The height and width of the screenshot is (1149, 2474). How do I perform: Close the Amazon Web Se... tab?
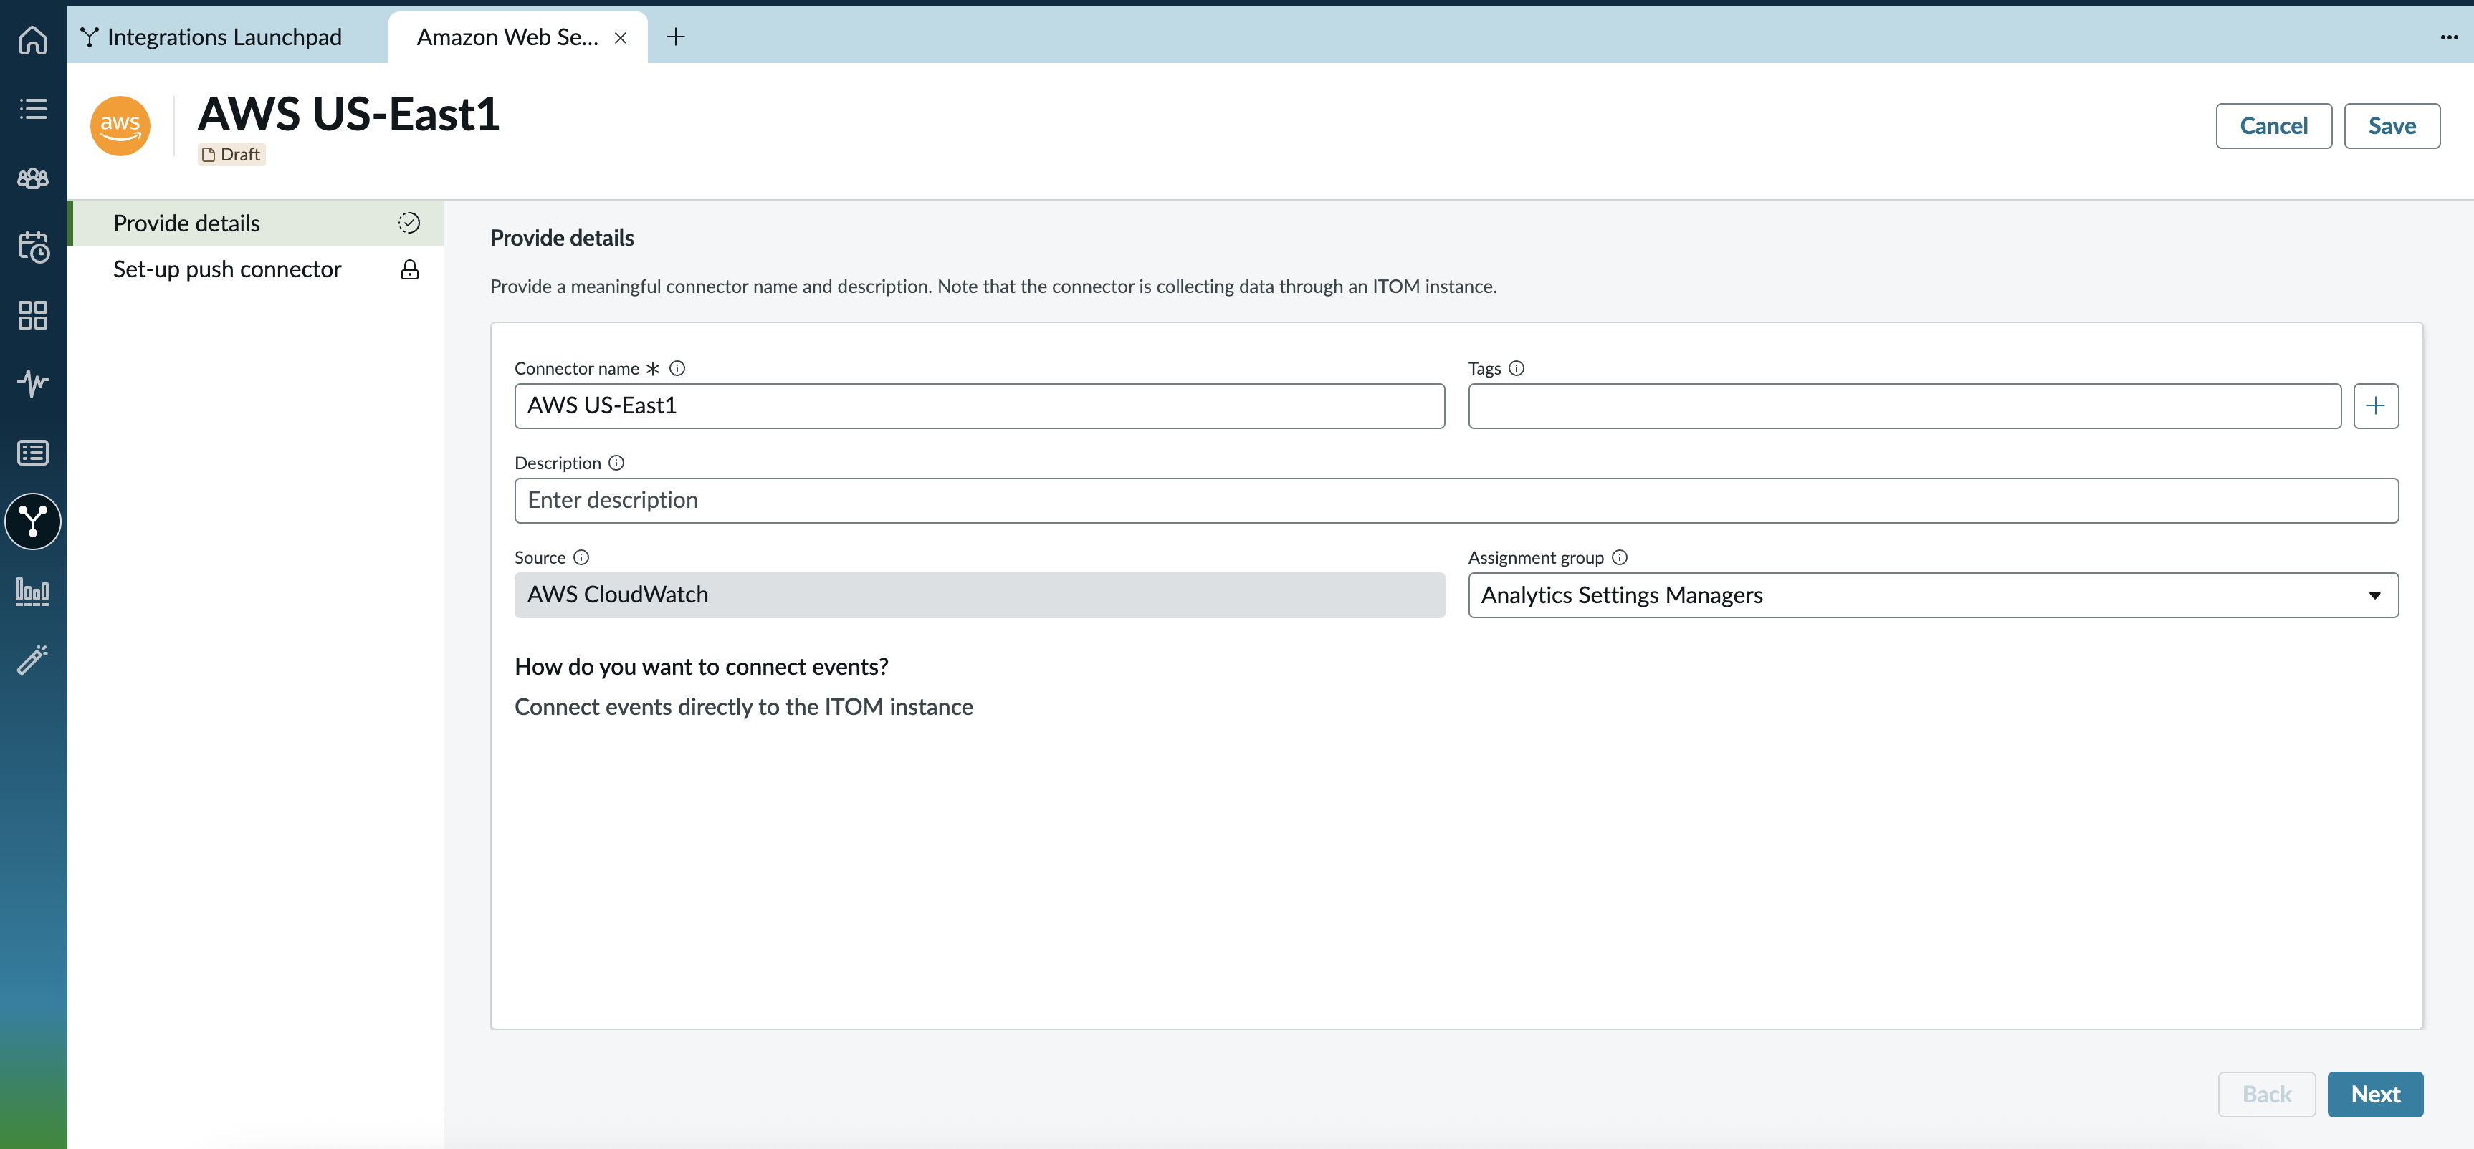(621, 37)
